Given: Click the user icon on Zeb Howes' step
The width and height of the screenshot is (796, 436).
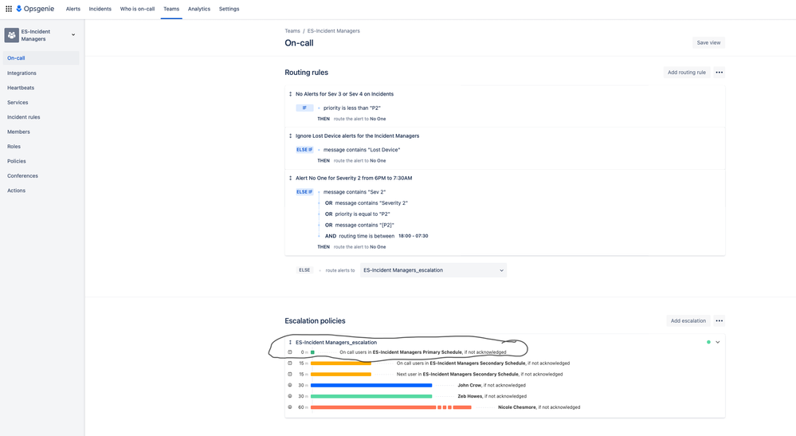Looking at the screenshot, I should (x=290, y=396).
